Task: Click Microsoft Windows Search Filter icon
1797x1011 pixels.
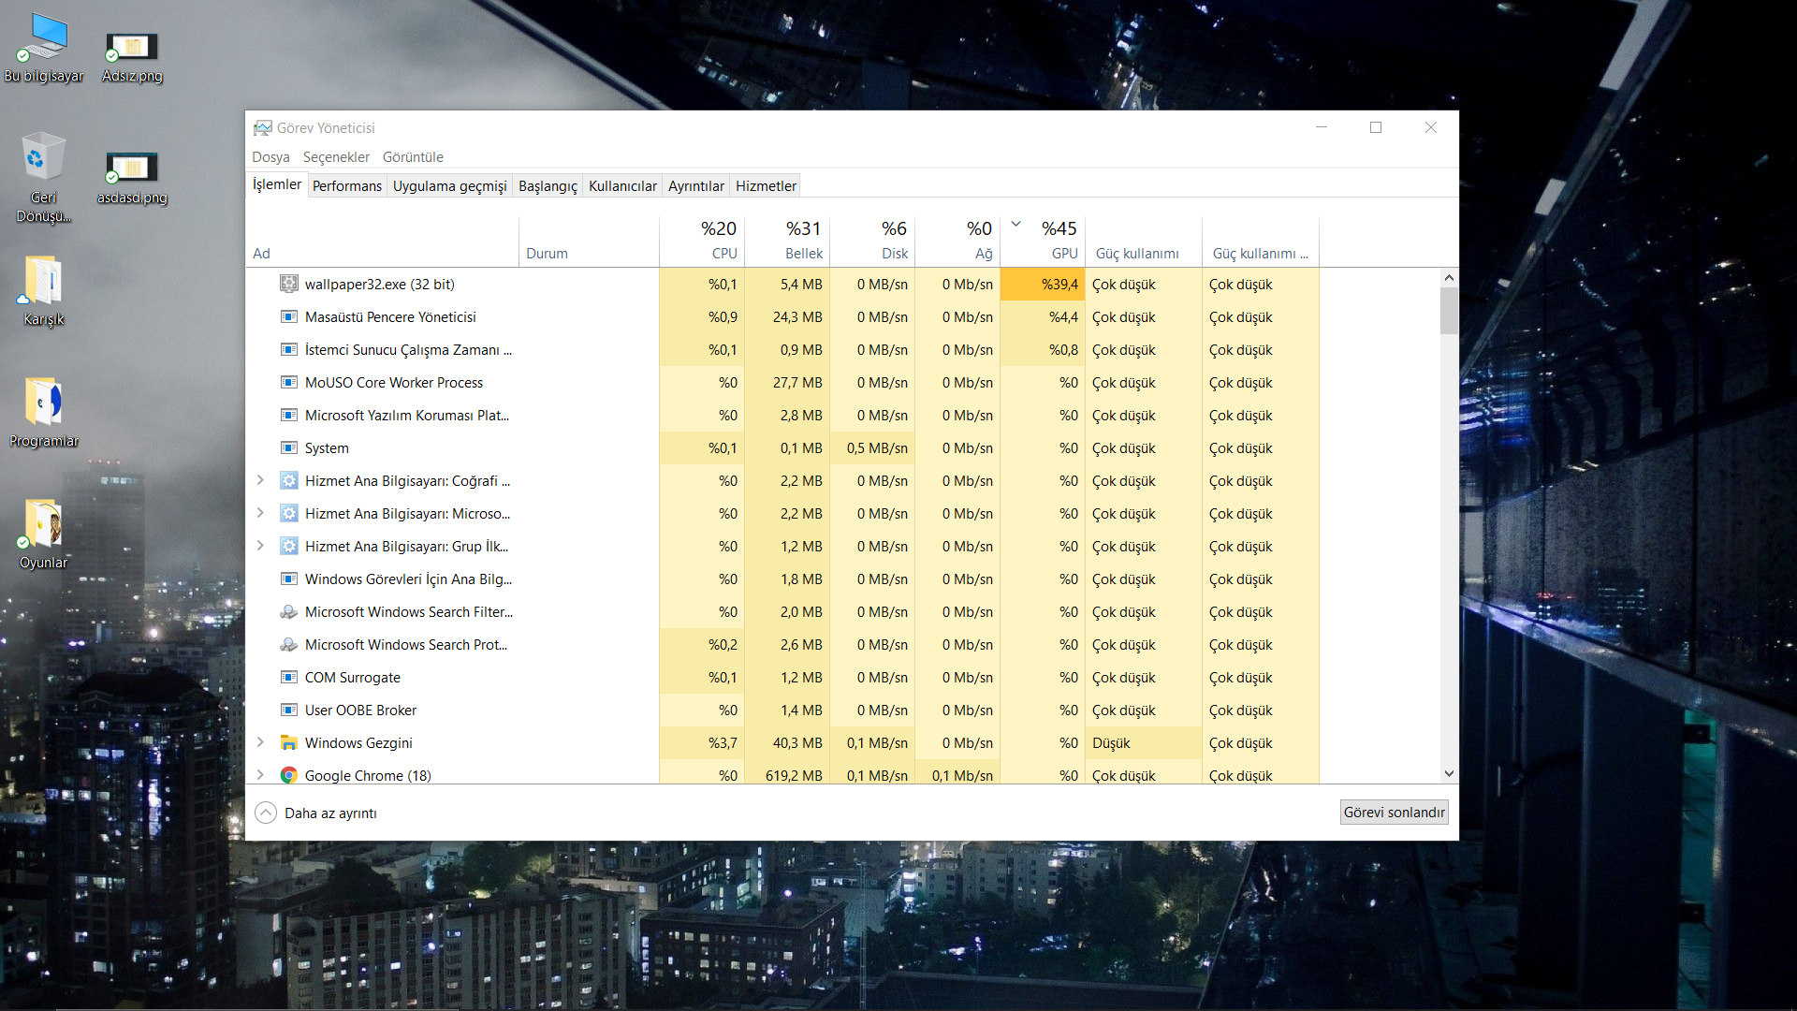Action: [289, 611]
